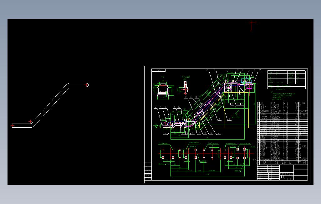
Task: Select the conveyor end-view section in the sheet
Action: tap(163, 90)
